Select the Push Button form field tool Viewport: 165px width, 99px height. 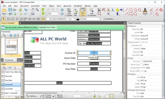(x=30, y=19)
